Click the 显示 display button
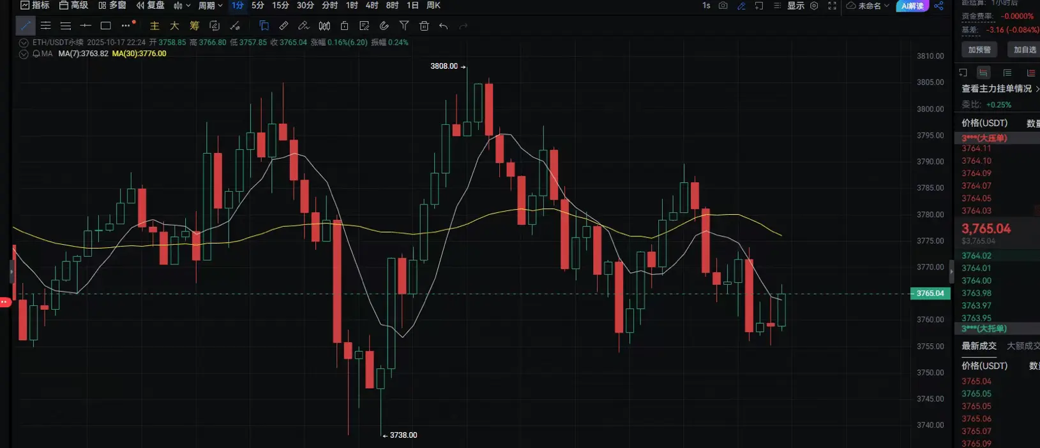 tap(795, 5)
